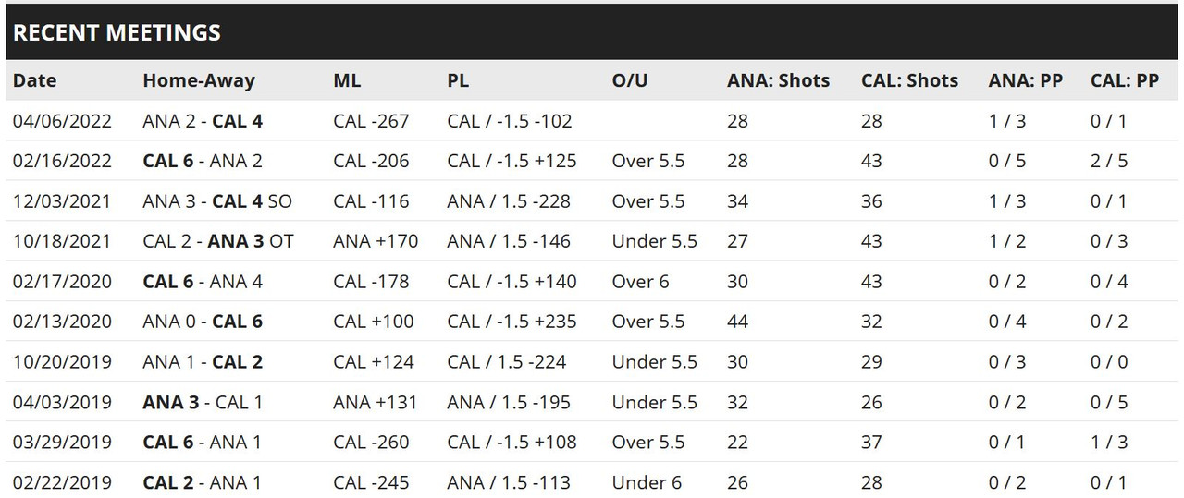The width and height of the screenshot is (1184, 498).
Task: Select the ANA 3 - CAL 4 SO result
Action: (x=217, y=200)
